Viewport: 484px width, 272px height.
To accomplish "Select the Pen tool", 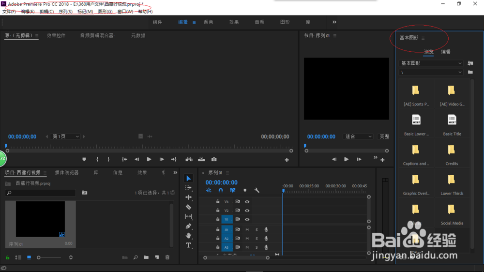I will point(188,226).
